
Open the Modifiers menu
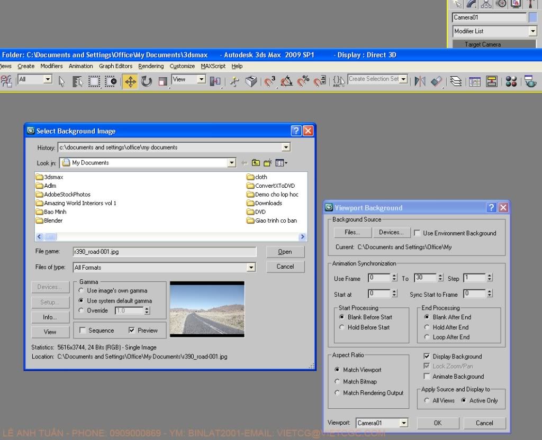pos(51,66)
